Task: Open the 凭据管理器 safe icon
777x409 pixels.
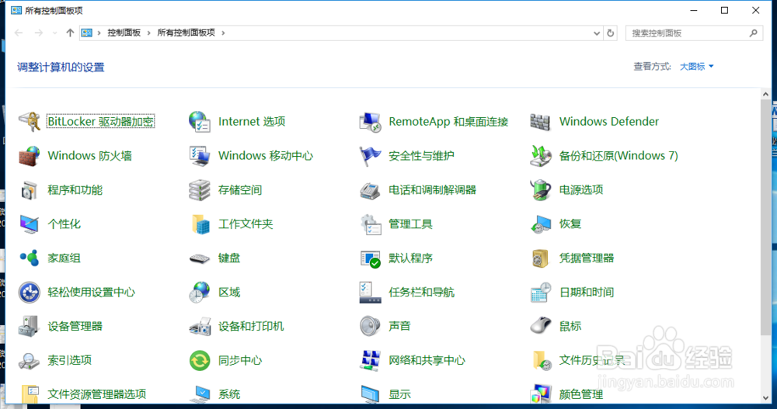Action: (x=541, y=258)
